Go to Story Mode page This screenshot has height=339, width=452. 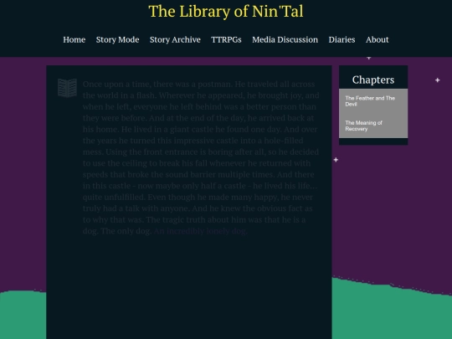click(x=118, y=40)
